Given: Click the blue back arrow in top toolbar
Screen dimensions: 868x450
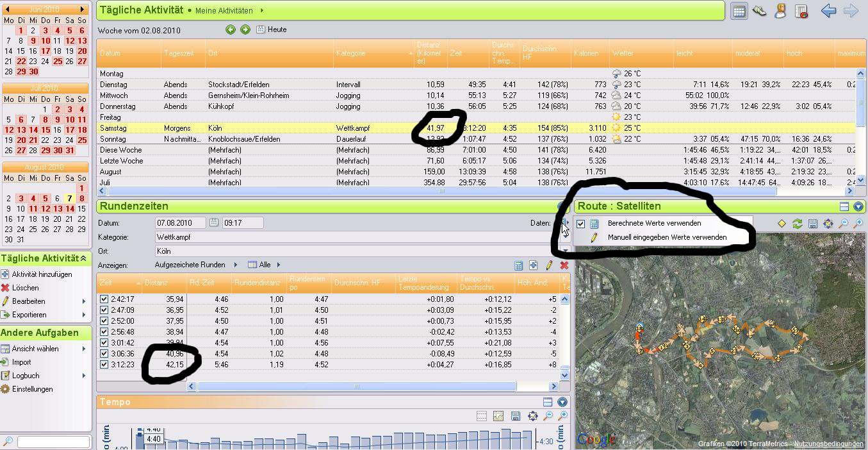Looking at the screenshot, I should pos(828,11).
